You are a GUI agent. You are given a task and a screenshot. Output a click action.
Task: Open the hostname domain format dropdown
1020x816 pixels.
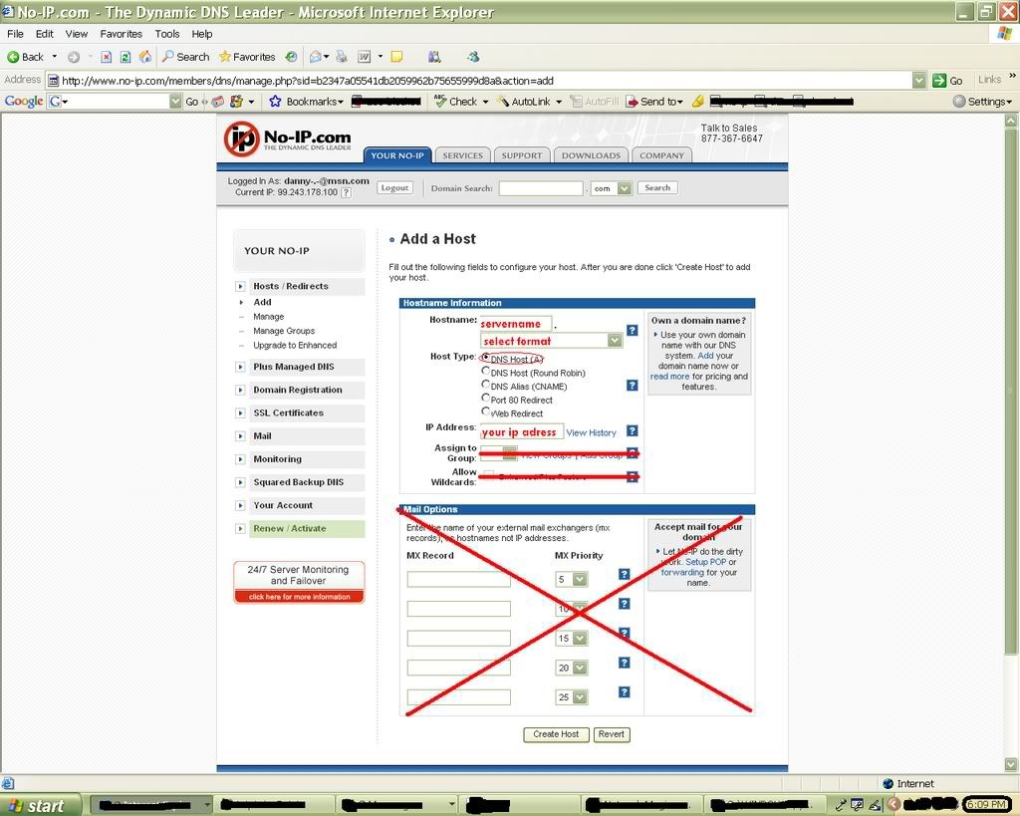614,341
